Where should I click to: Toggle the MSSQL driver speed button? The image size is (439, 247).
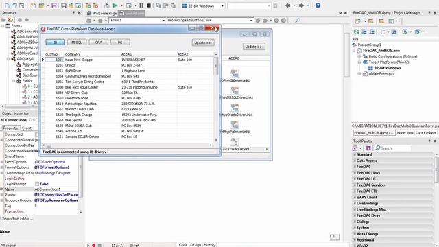click(x=77, y=43)
